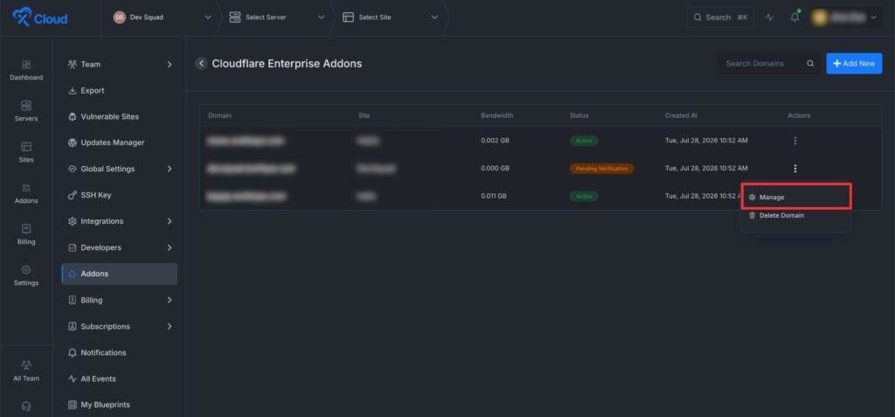Viewport: 895px width, 417px height.
Task: Click the Status column header
Action: coord(579,115)
